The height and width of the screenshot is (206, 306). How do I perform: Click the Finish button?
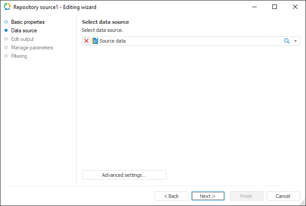[x=246, y=196]
